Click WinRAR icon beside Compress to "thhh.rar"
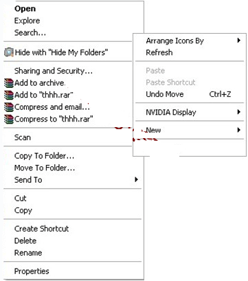The width and height of the screenshot is (248, 281). pos(9,120)
